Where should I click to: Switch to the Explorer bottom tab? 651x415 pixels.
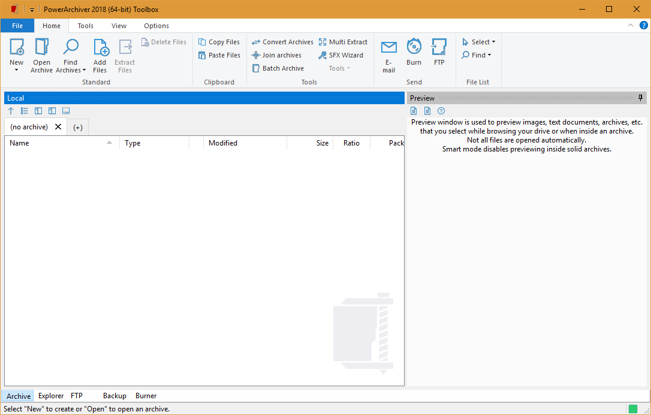click(x=51, y=396)
